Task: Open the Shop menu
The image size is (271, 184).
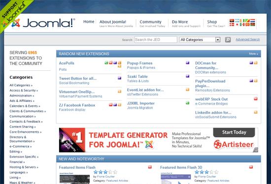Action: click(212, 22)
